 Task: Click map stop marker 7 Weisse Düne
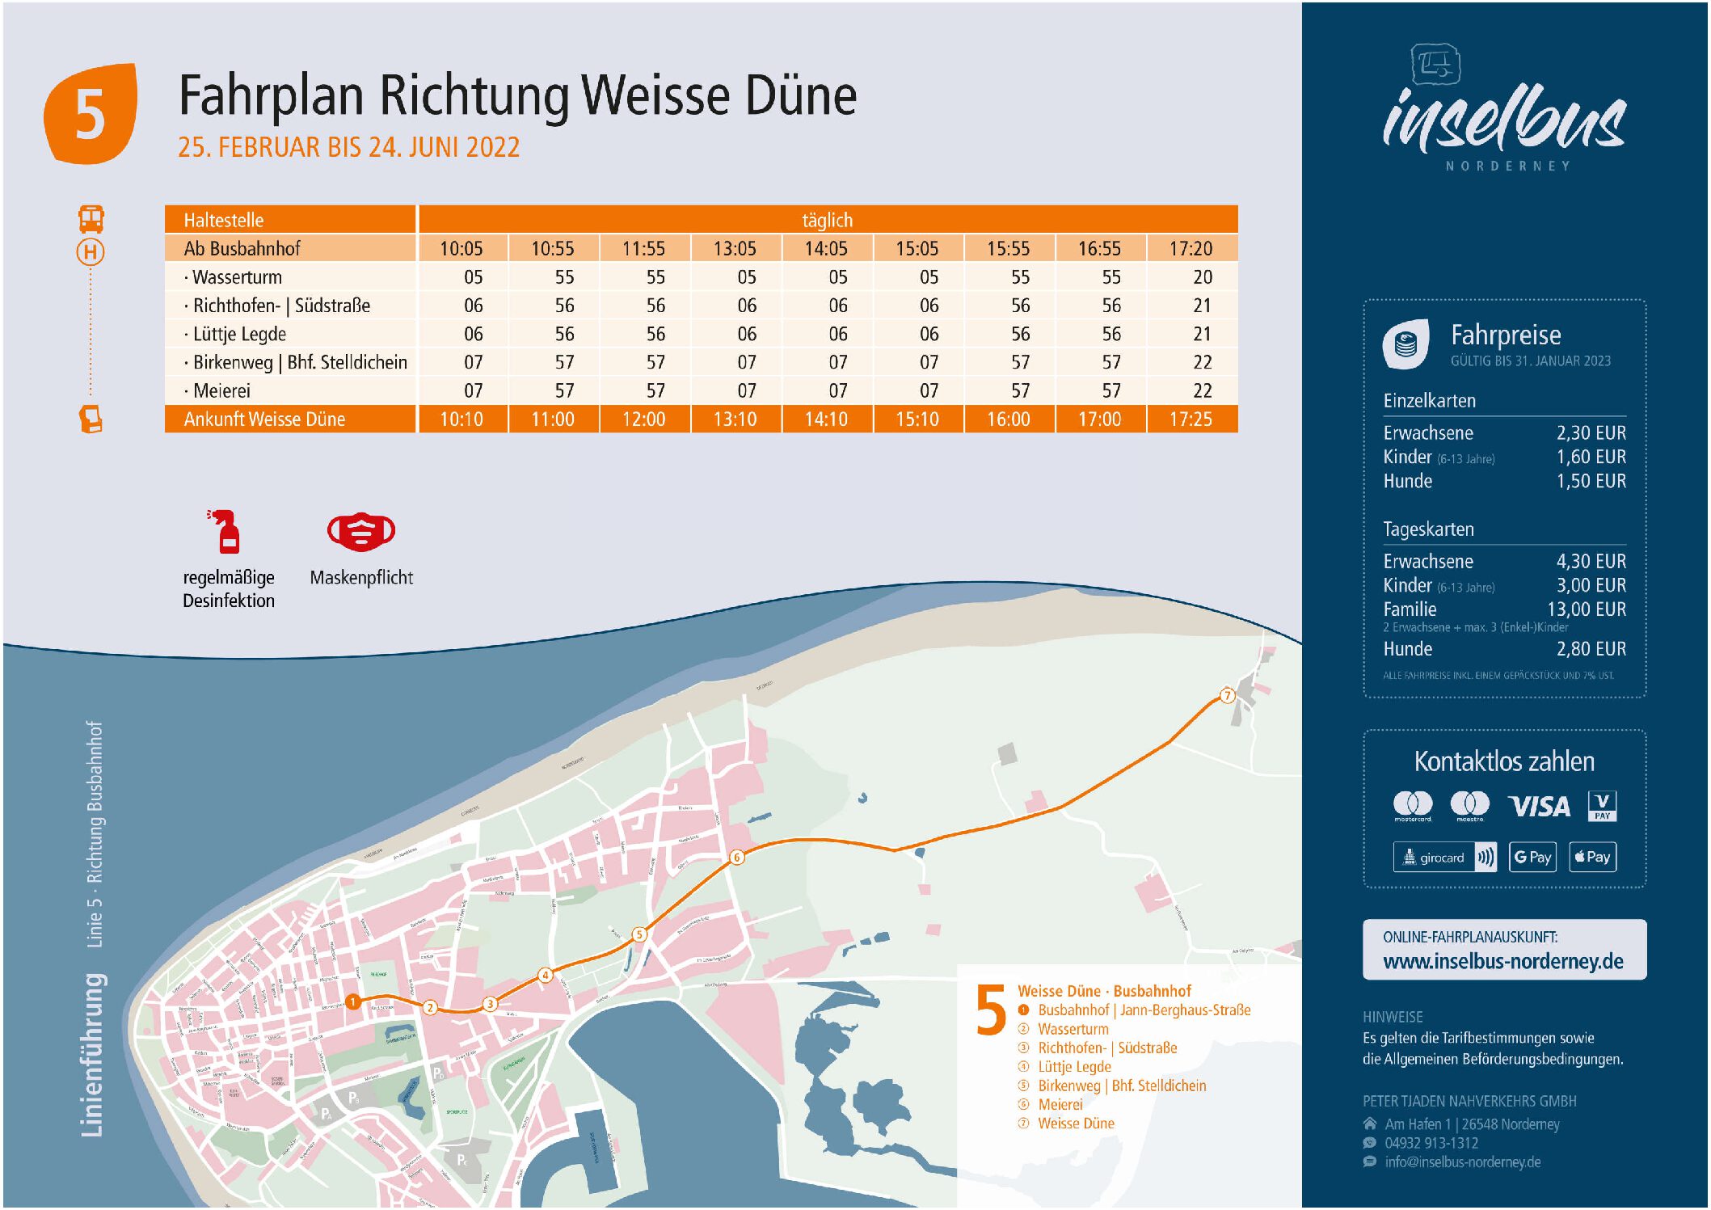[x=1227, y=695]
